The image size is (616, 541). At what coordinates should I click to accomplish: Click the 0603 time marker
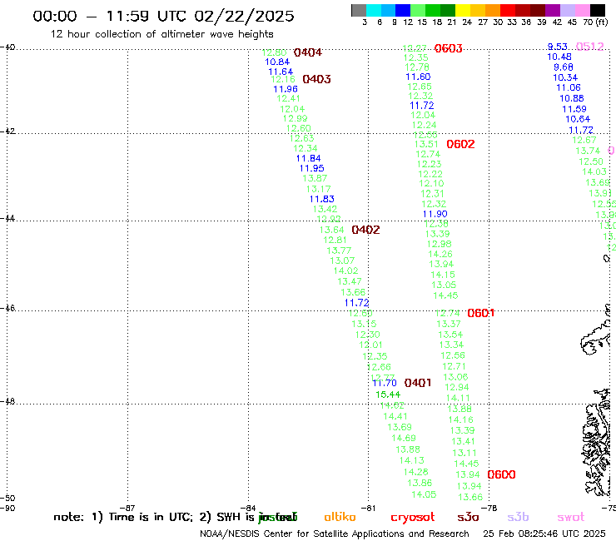[448, 48]
